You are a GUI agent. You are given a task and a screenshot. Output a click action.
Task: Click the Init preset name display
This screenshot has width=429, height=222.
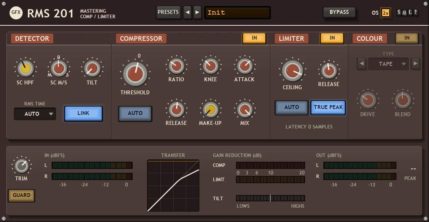238,13
